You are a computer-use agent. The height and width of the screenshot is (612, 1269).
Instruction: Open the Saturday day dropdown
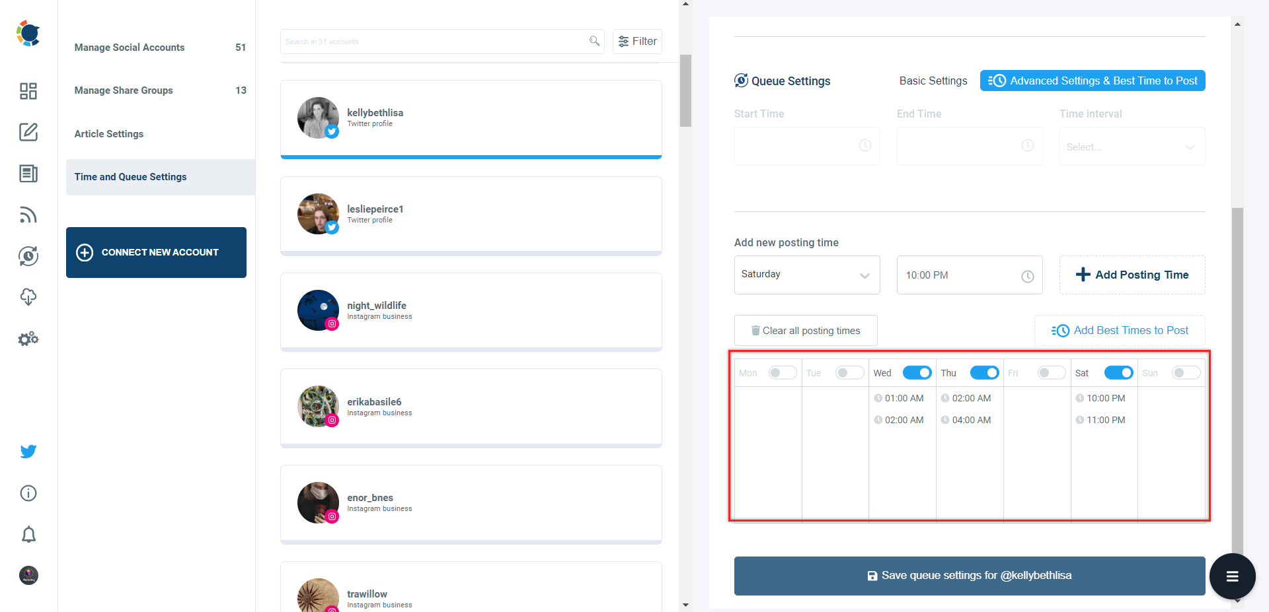806,275
